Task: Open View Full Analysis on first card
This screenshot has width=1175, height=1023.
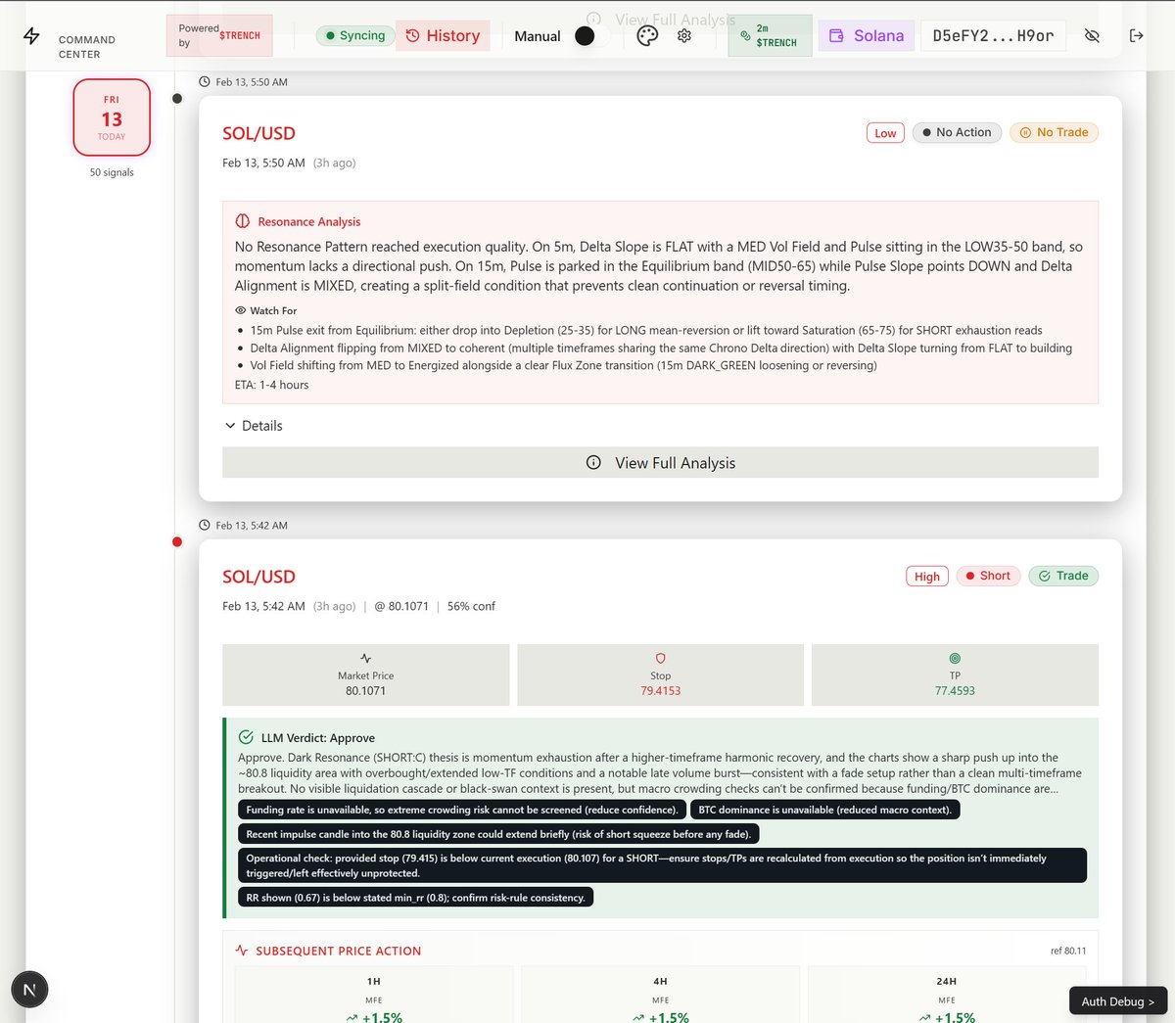Action: click(x=660, y=463)
